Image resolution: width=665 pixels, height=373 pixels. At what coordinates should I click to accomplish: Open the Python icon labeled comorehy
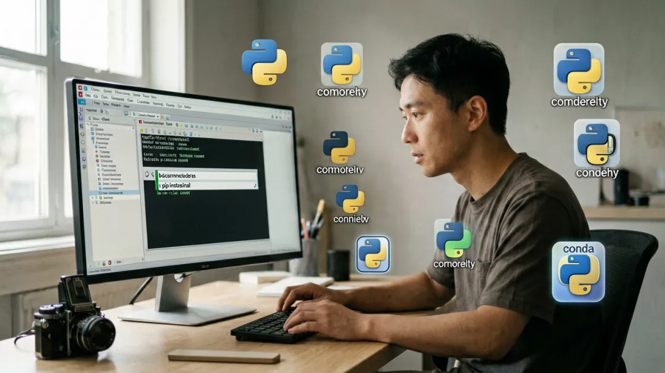[x=342, y=65]
